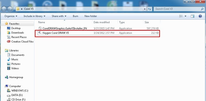
Task: Open the Help question mark icon
Action: point(200,16)
